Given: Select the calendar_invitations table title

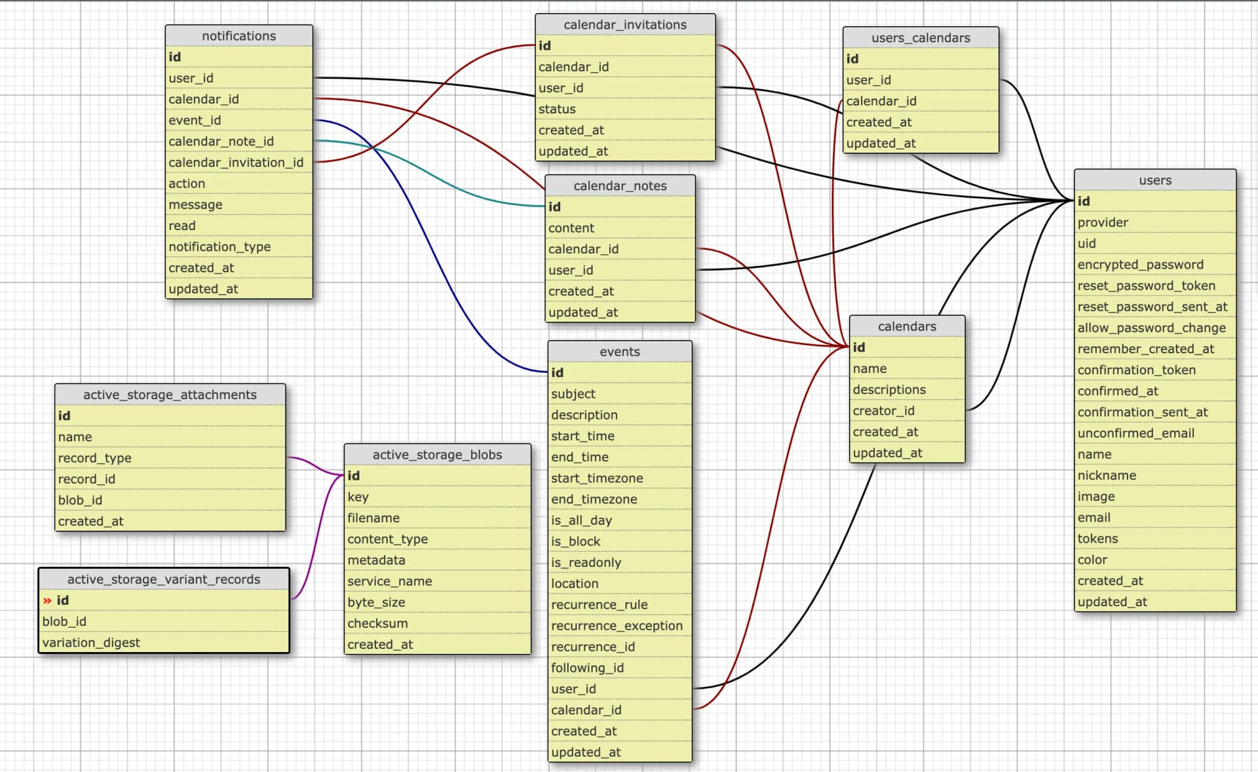Looking at the screenshot, I should tap(624, 25).
